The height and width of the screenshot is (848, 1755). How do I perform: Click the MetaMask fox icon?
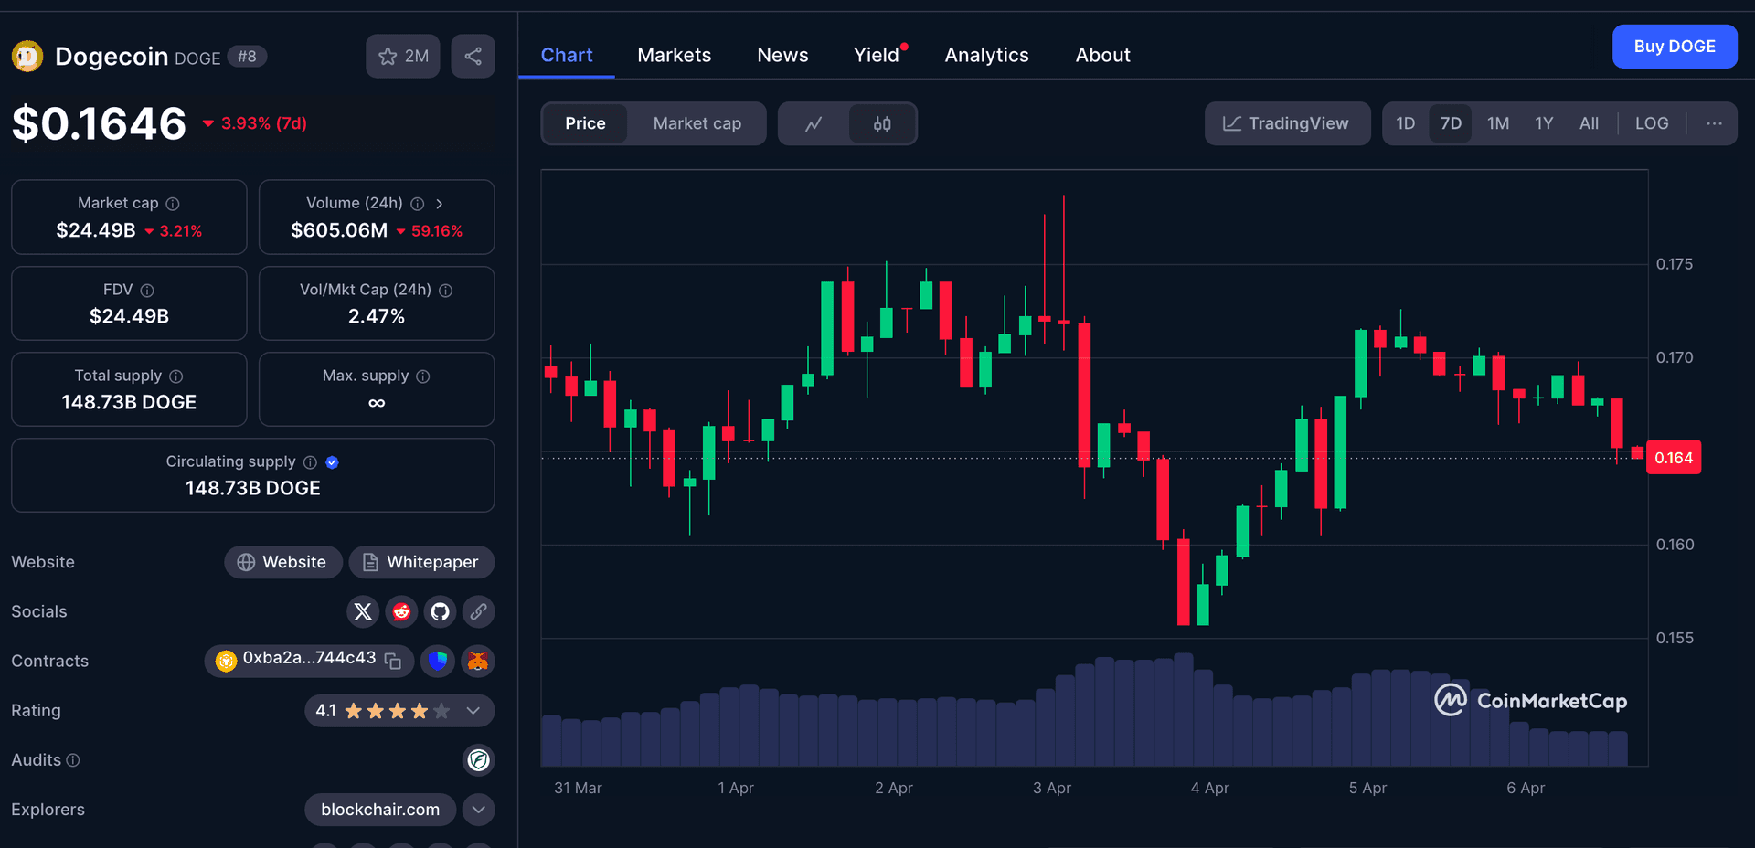click(x=477, y=661)
